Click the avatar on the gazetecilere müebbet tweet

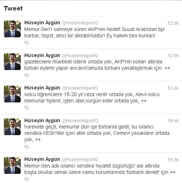click(x=12, y=62)
